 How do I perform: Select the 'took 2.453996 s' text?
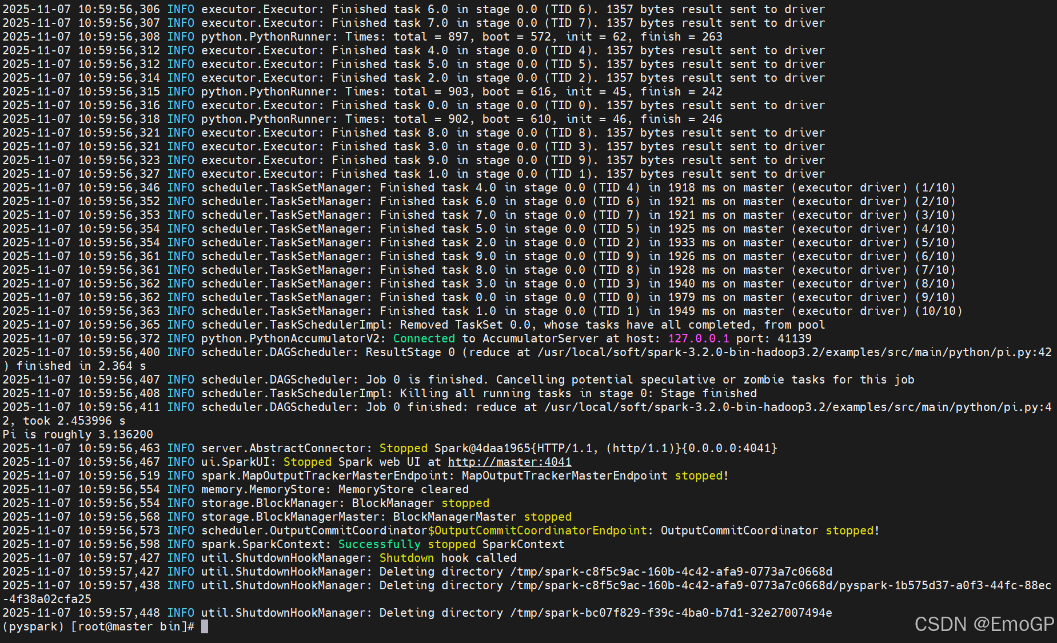[x=74, y=421]
